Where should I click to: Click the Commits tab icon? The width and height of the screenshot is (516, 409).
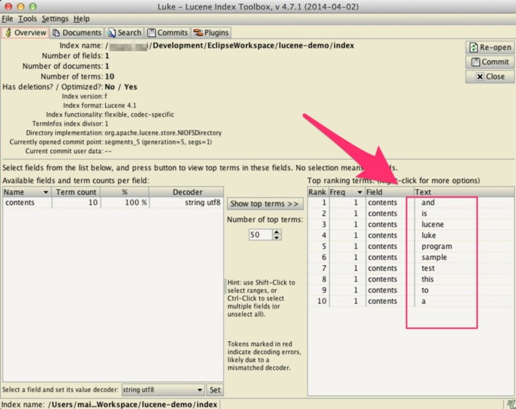coord(151,33)
